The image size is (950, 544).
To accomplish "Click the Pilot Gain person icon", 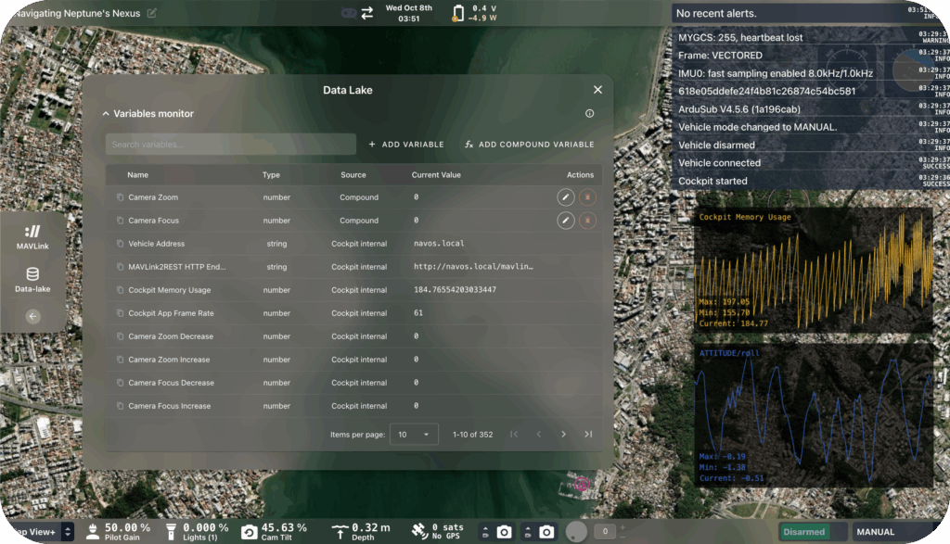I will coord(93,531).
